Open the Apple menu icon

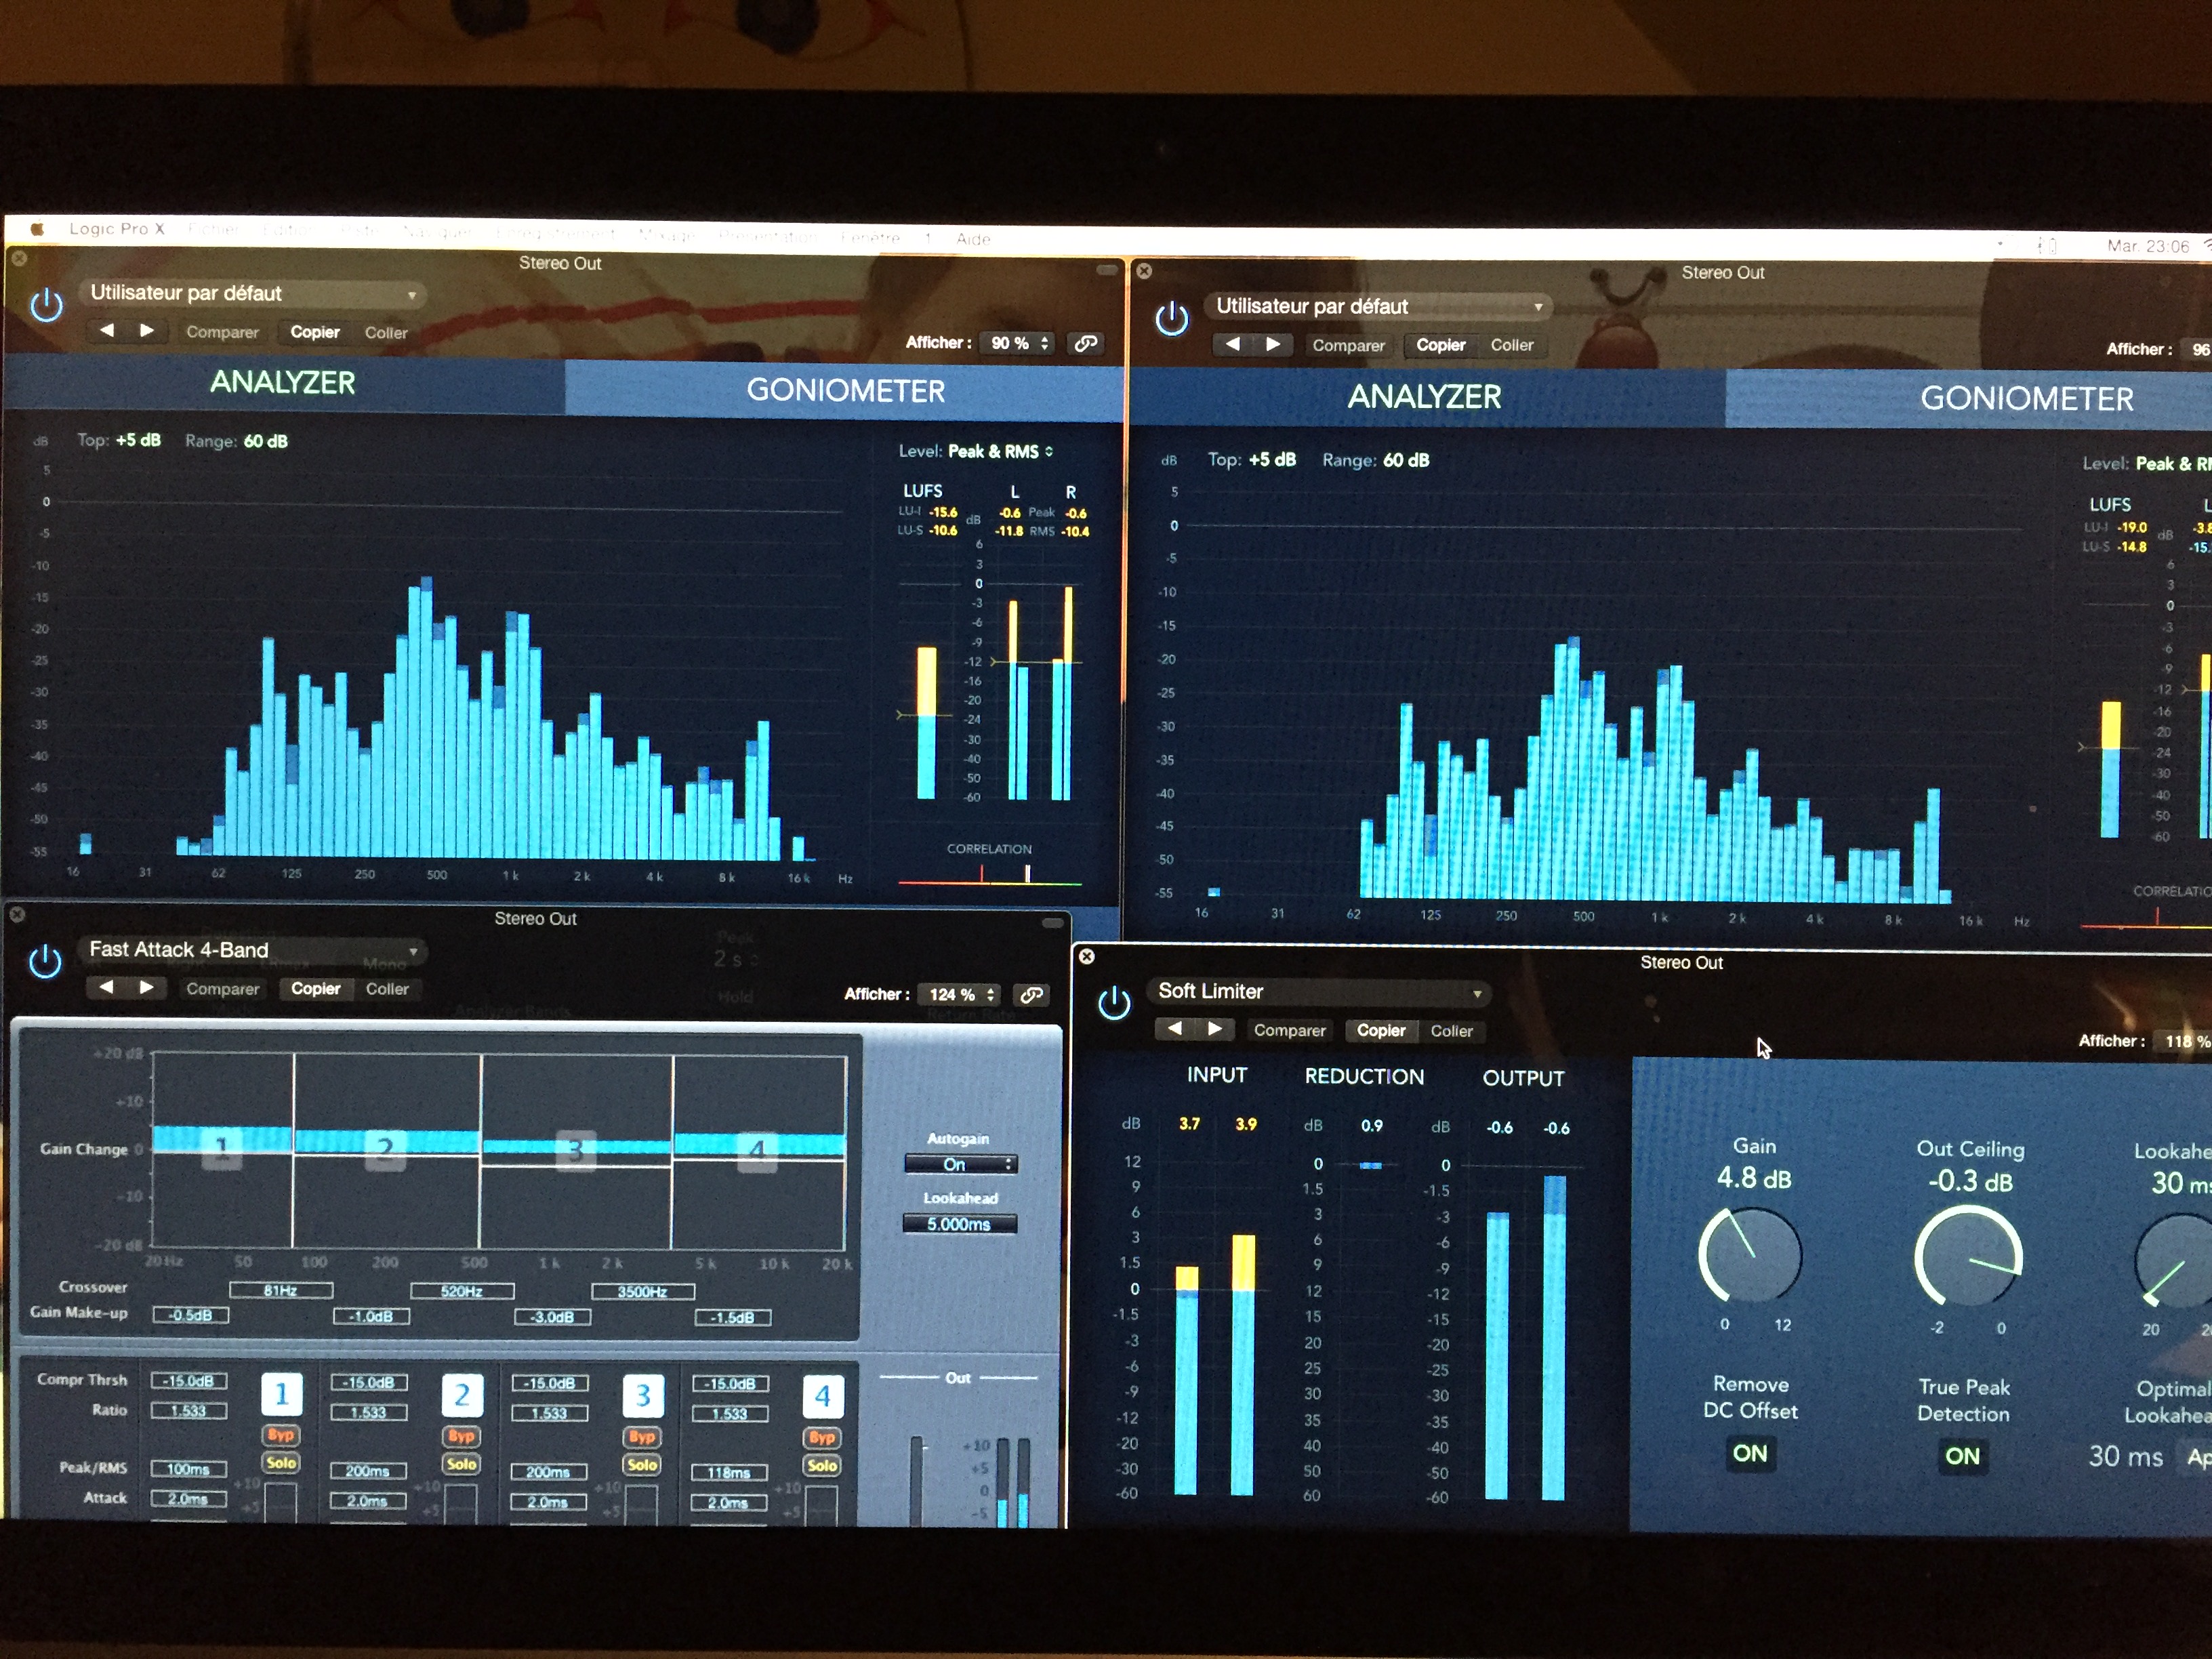38,228
